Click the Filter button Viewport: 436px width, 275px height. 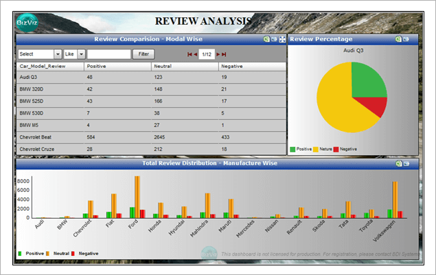coord(144,54)
